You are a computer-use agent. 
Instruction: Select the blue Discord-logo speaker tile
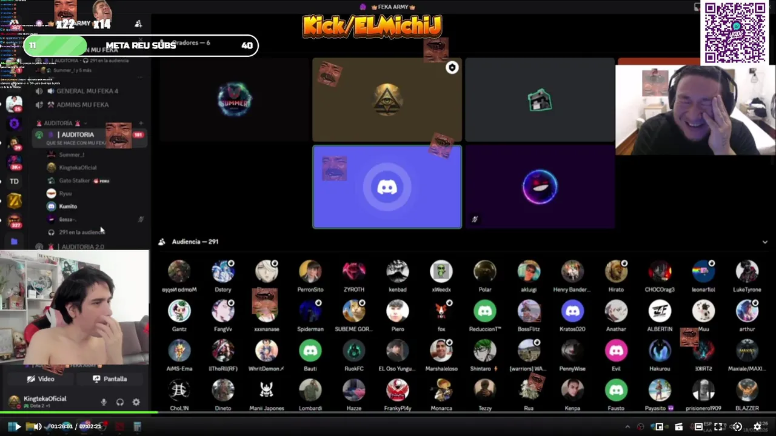tap(387, 187)
